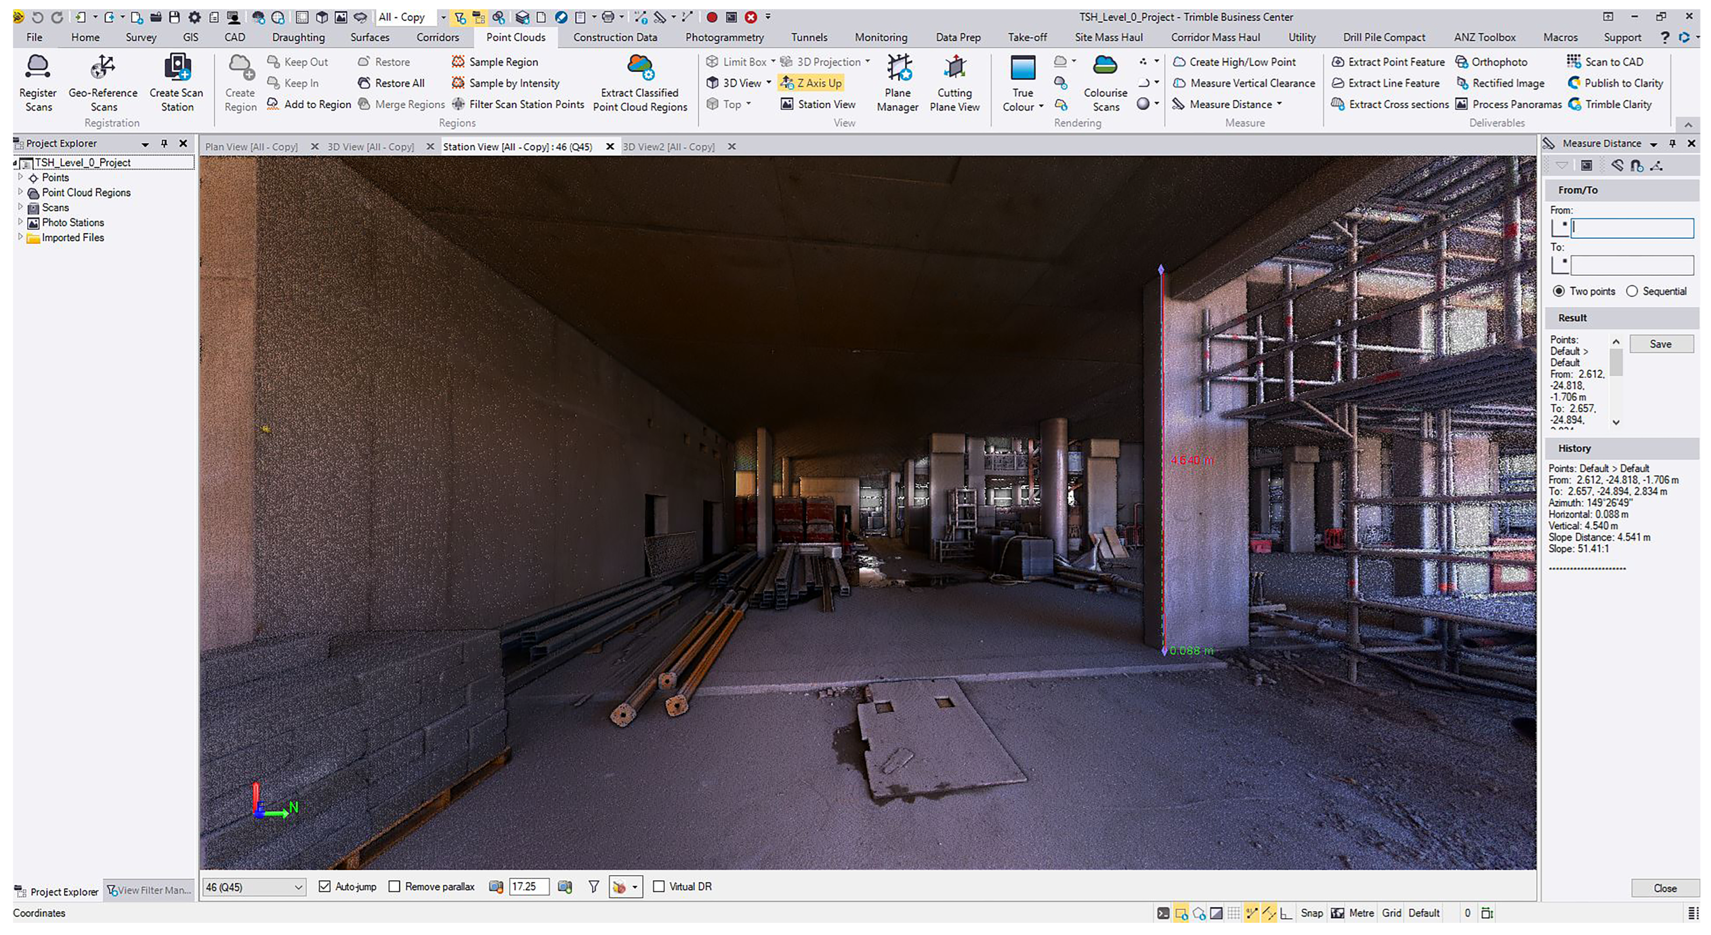Click the Register Scans icon
1711x935 pixels.
pyautogui.click(x=38, y=67)
